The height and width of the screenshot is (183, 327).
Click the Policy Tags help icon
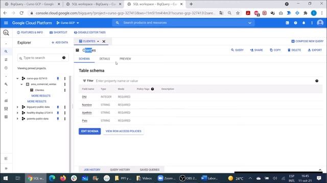click(152, 89)
